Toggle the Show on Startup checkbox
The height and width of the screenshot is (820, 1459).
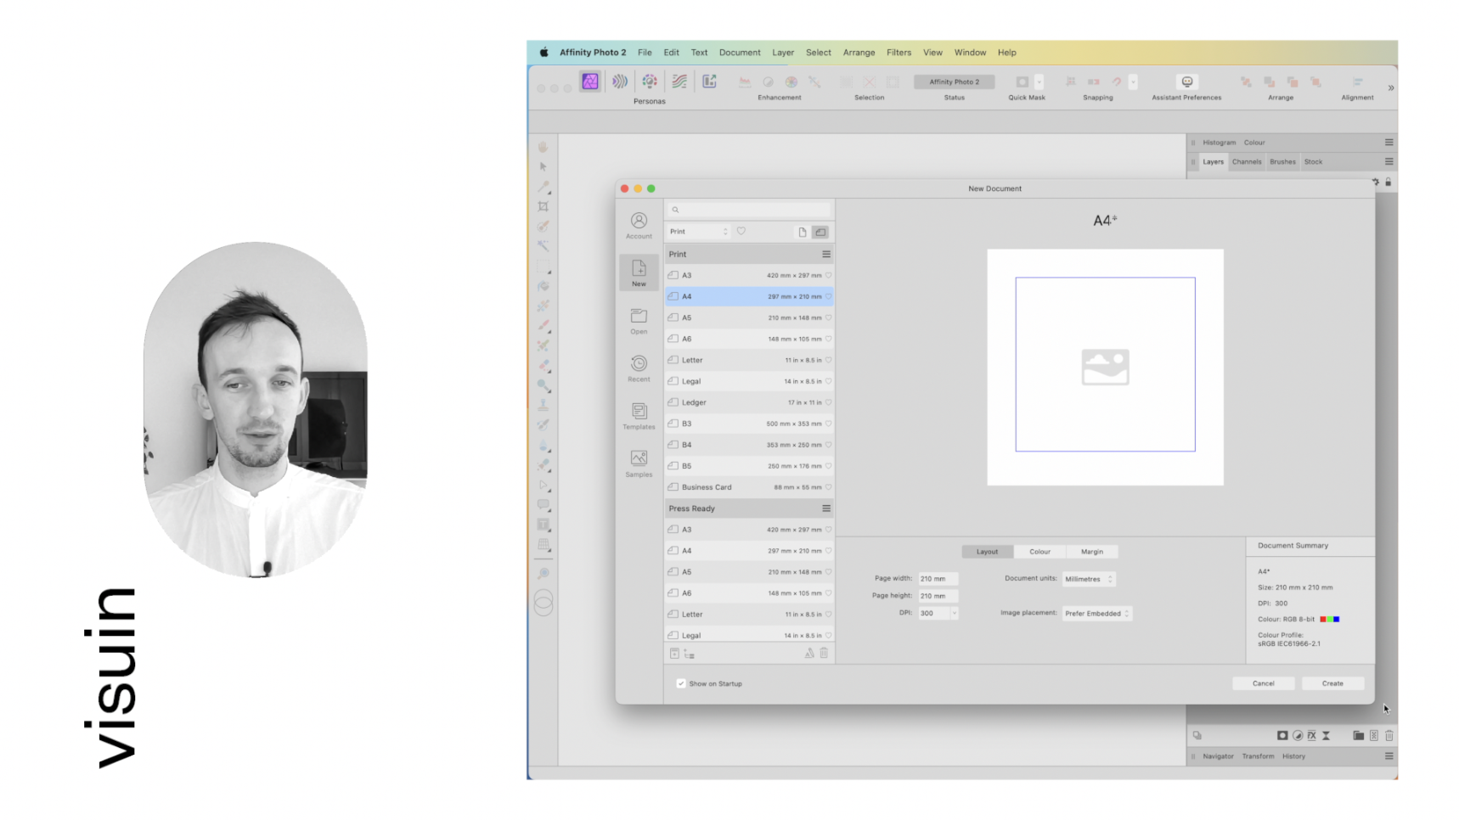(681, 683)
